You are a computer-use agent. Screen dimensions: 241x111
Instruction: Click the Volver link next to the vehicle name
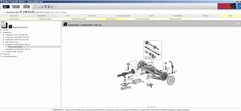(63, 12)
